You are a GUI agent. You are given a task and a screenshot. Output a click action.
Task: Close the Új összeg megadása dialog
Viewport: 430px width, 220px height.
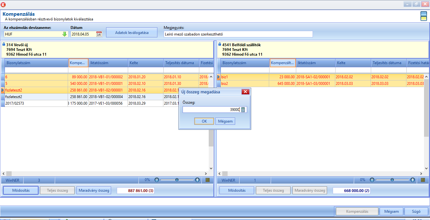tap(246, 92)
